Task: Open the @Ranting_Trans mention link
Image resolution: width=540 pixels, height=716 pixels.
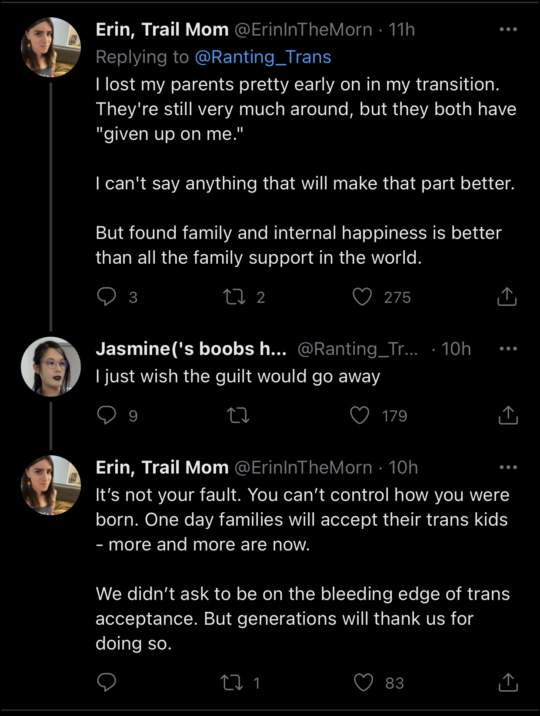Action: tap(263, 57)
